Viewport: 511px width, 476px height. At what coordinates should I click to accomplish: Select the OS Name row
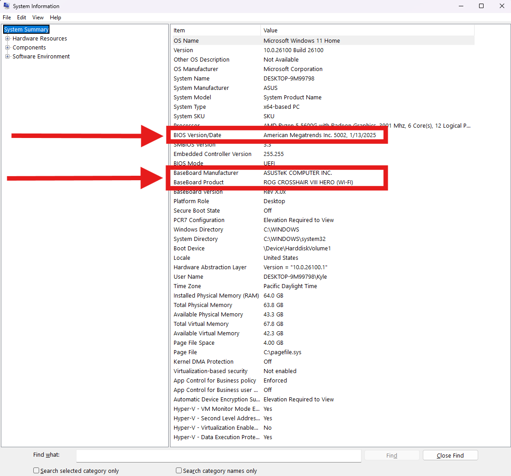click(323, 41)
